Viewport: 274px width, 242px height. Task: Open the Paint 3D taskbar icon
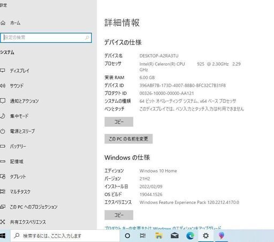click(221, 236)
